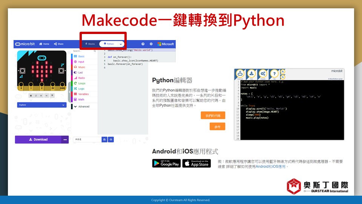Click the 'import music' line in the black editor
The image size is (362, 204).
click(x=248, y=88)
